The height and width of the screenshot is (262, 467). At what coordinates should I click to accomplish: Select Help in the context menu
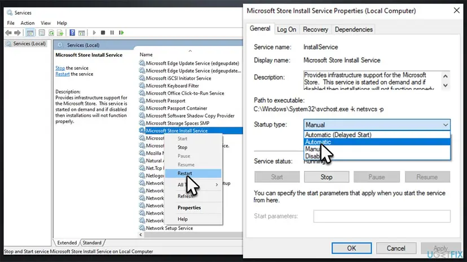point(193,219)
